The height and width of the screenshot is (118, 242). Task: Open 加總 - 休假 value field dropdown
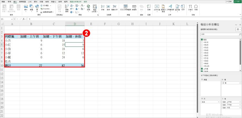(x=240, y=108)
